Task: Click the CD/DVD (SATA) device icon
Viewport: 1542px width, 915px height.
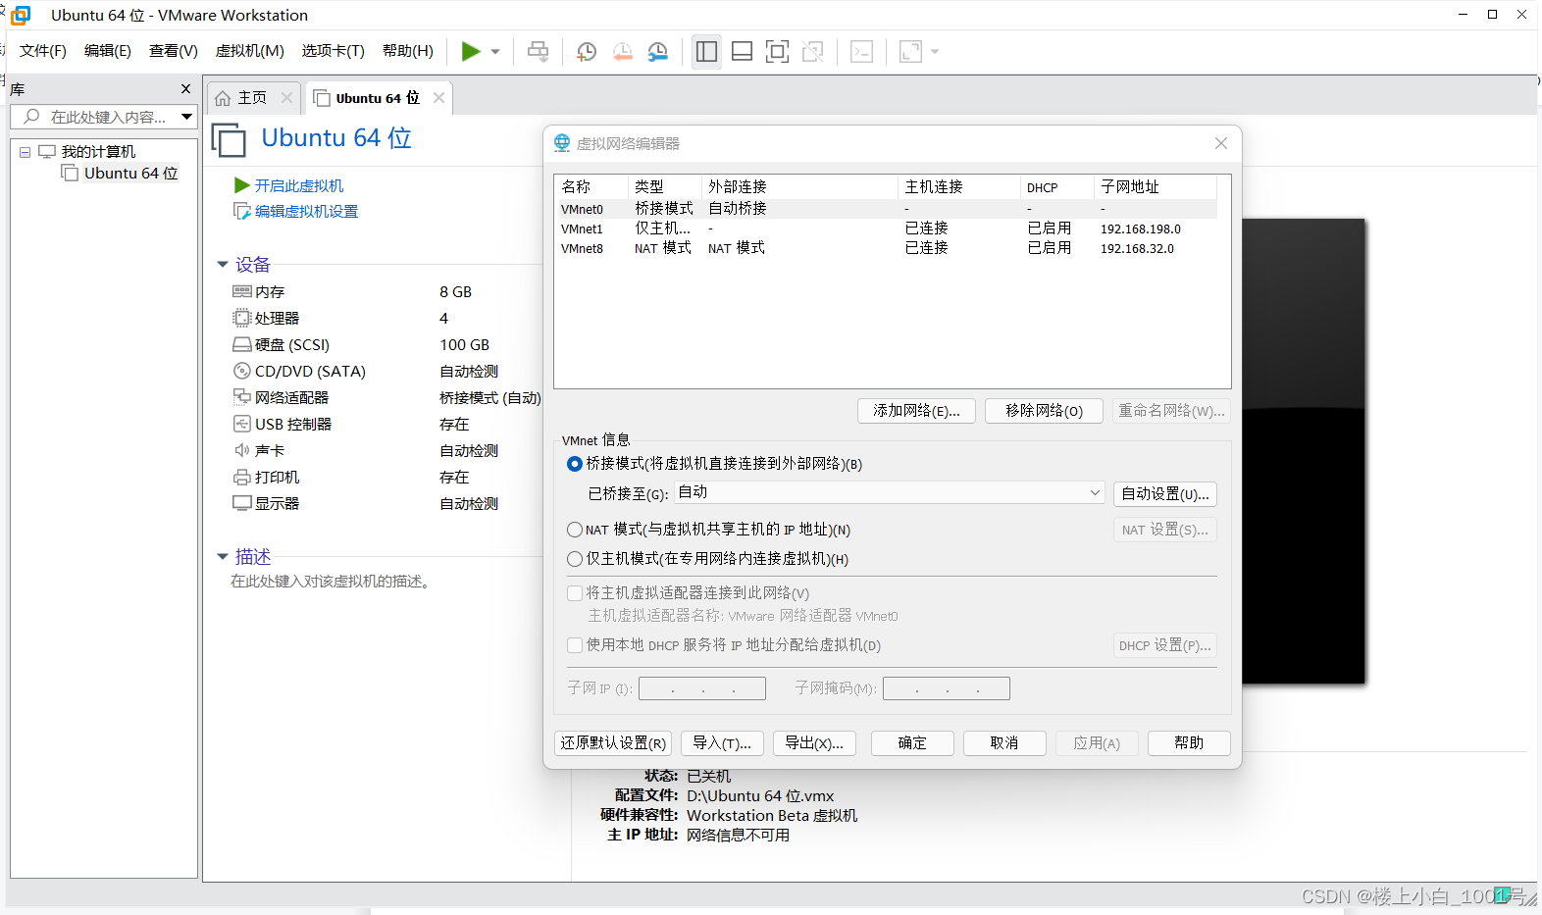Action: (242, 371)
